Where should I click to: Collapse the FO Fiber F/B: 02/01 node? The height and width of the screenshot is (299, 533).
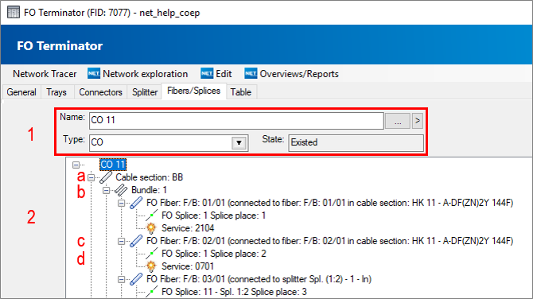pos(122,241)
